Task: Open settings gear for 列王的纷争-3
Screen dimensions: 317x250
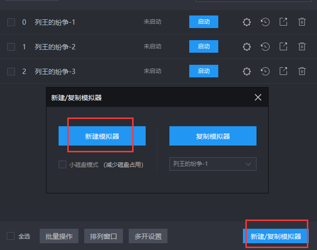Action: [247, 71]
